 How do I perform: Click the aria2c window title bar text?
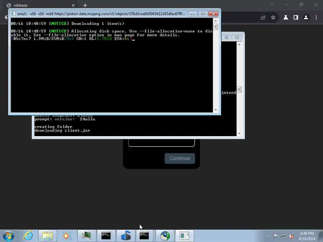tap(101, 14)
